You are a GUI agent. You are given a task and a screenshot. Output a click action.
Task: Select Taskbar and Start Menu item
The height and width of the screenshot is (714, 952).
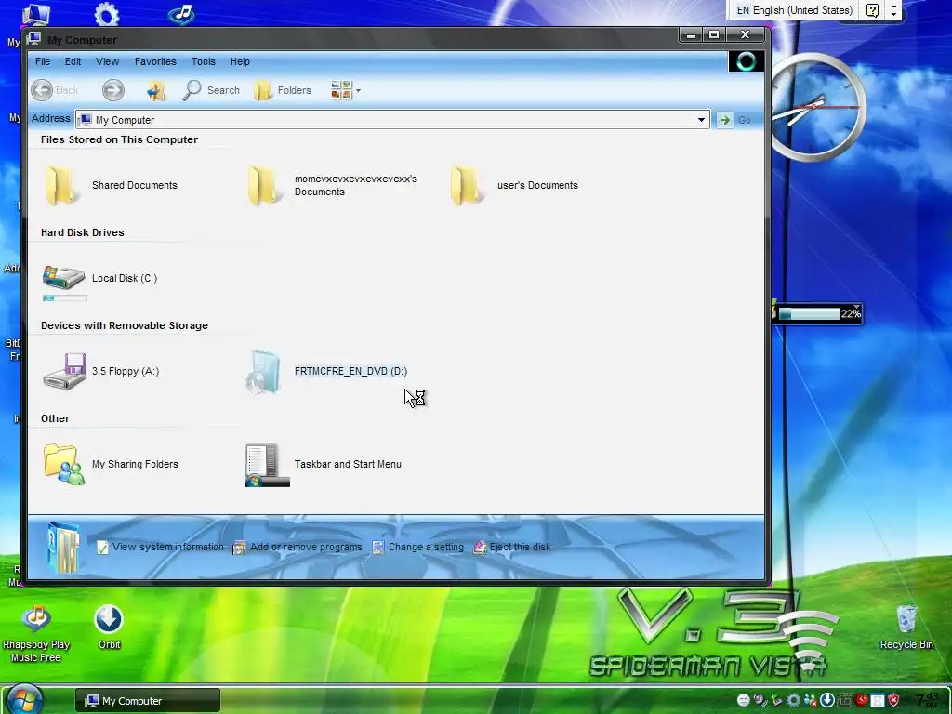coord(323,465)
